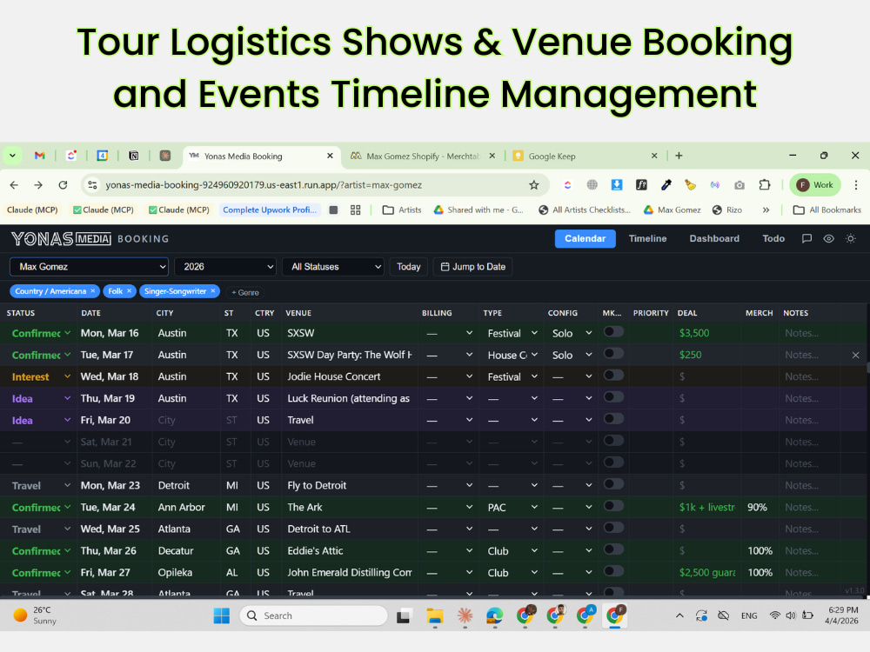Screen dimensions: 870x652
Task: Reload the Yonas Media Booking page
Action: (63, 185)
